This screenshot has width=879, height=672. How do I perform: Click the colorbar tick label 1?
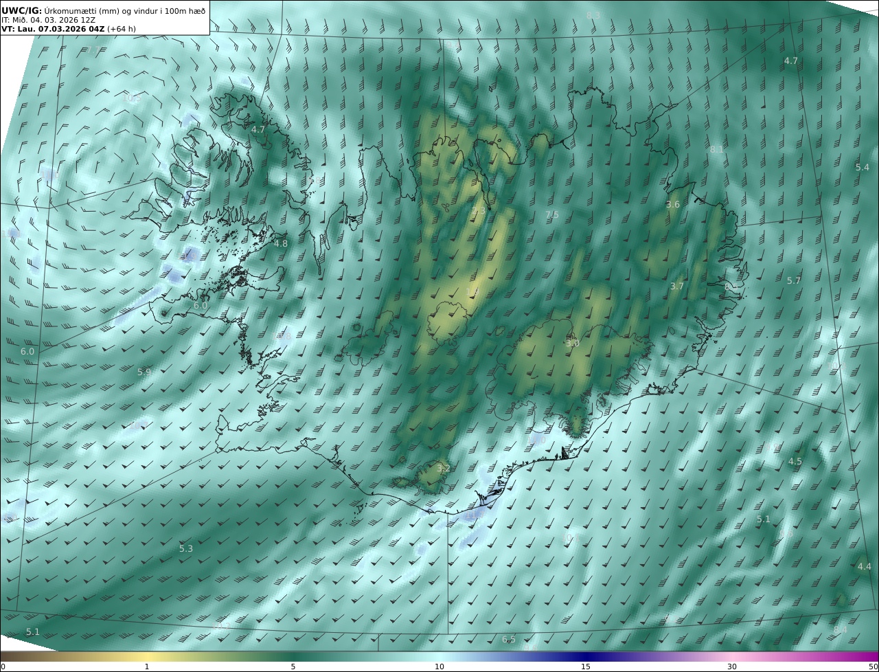coord(147,667)
